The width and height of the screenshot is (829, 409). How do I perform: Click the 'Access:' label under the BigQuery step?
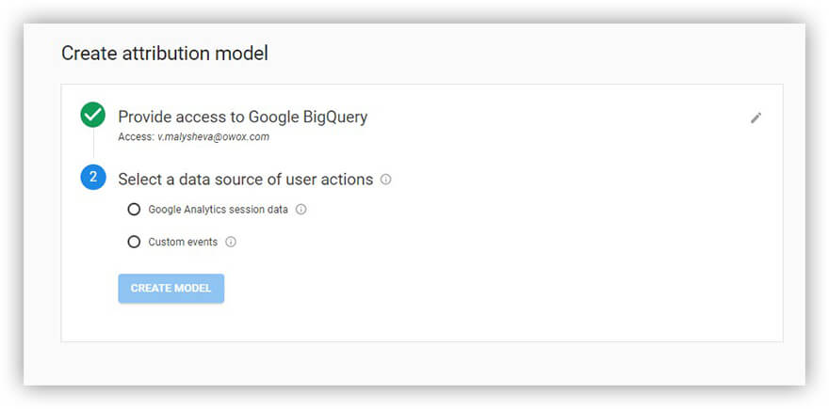(136, 136)
